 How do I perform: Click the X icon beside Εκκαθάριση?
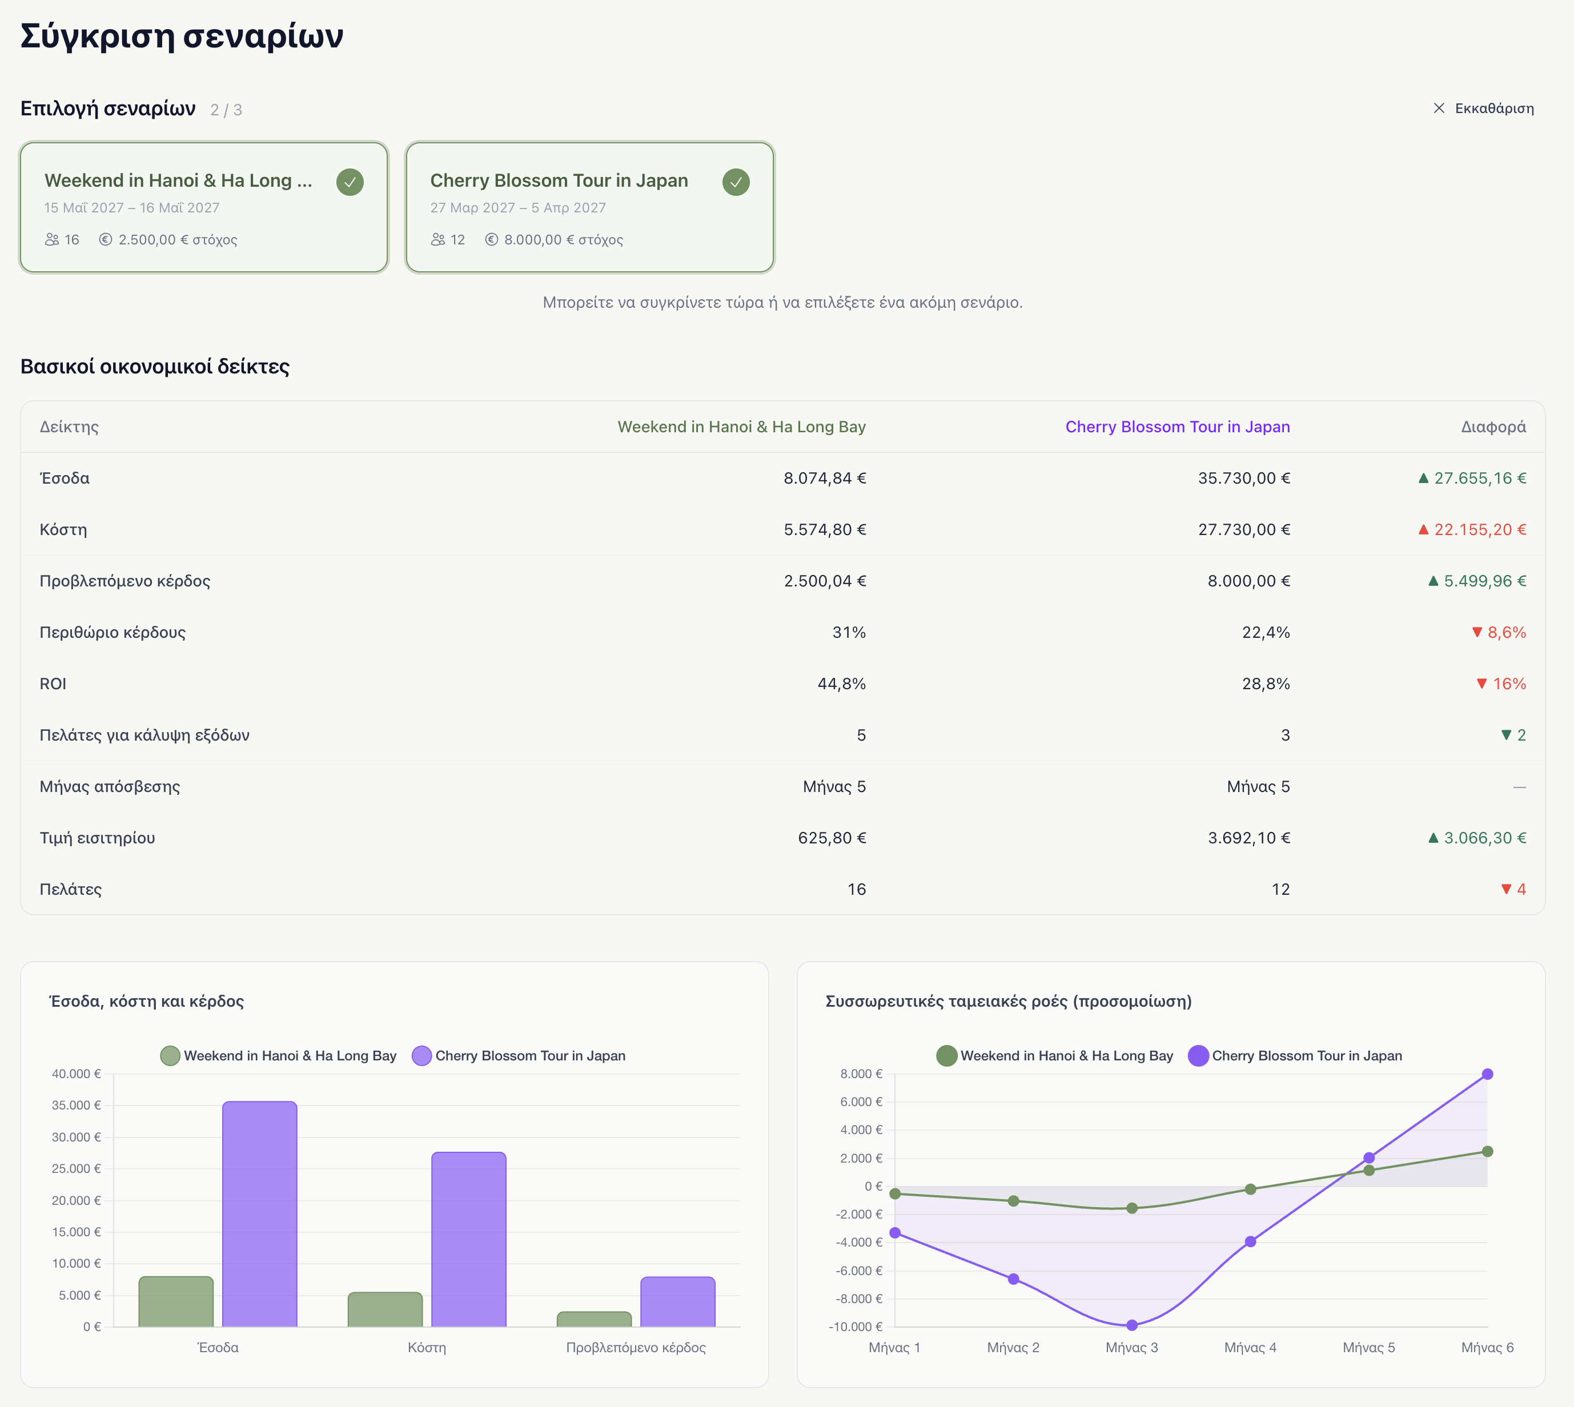point(1439,108)
